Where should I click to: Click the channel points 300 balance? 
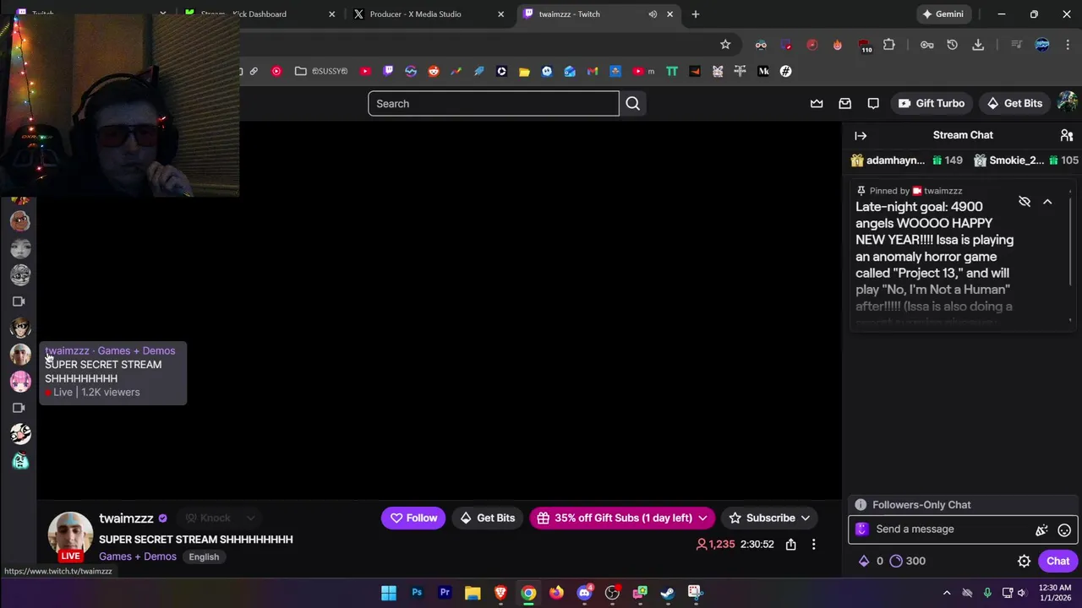(x=908, y=562)
